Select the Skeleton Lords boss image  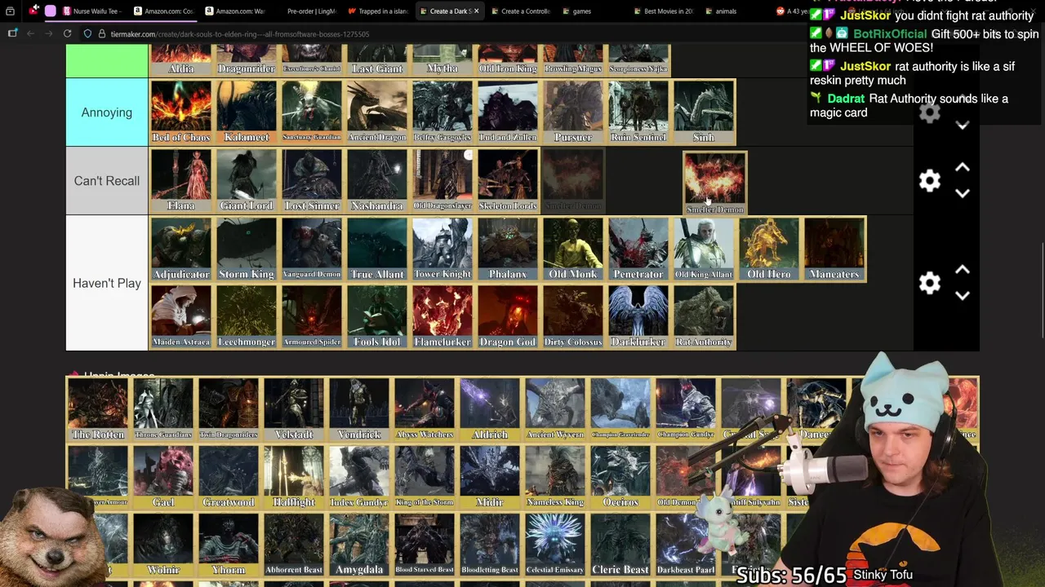[507, 181]
